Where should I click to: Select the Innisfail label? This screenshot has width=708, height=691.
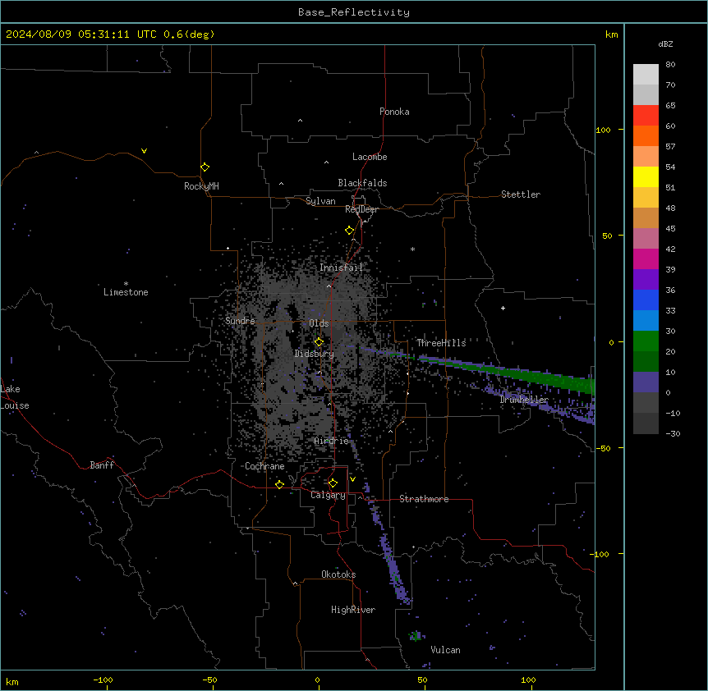(x=342, y=268)
